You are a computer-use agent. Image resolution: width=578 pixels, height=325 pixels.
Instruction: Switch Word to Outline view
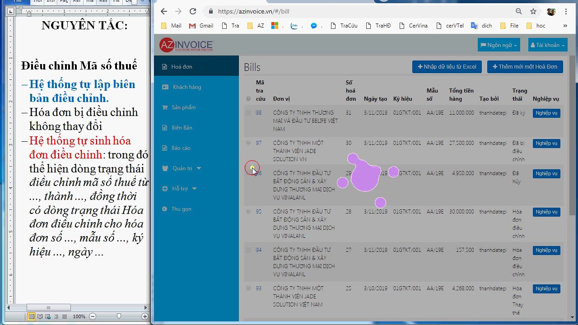tap(56, 316)
